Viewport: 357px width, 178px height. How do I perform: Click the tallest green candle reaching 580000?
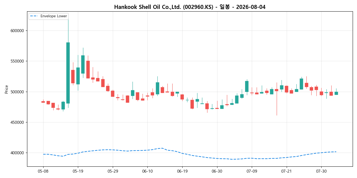(x=68, y=73)
